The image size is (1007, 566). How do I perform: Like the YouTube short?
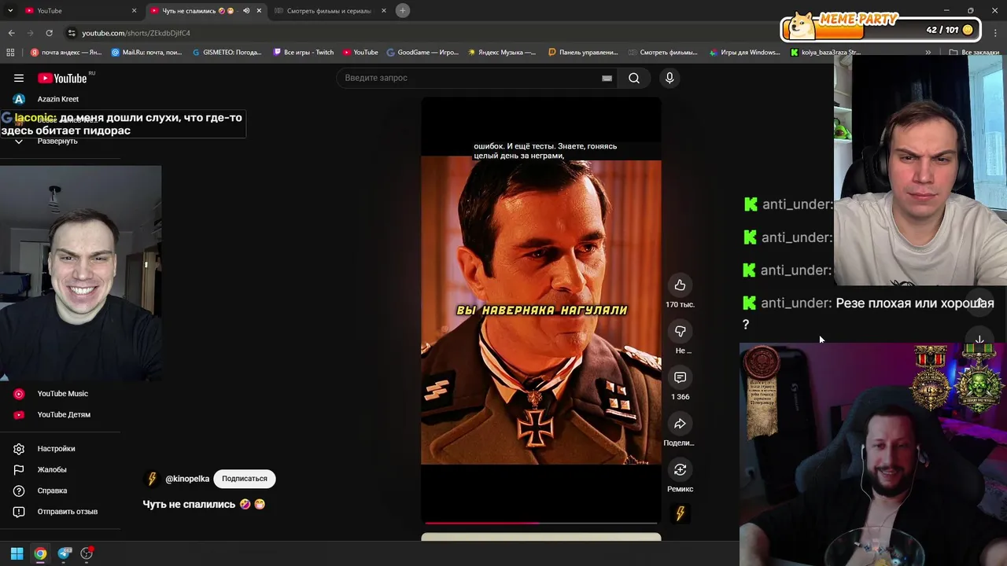pyautogui.click(x=680, y=285)
